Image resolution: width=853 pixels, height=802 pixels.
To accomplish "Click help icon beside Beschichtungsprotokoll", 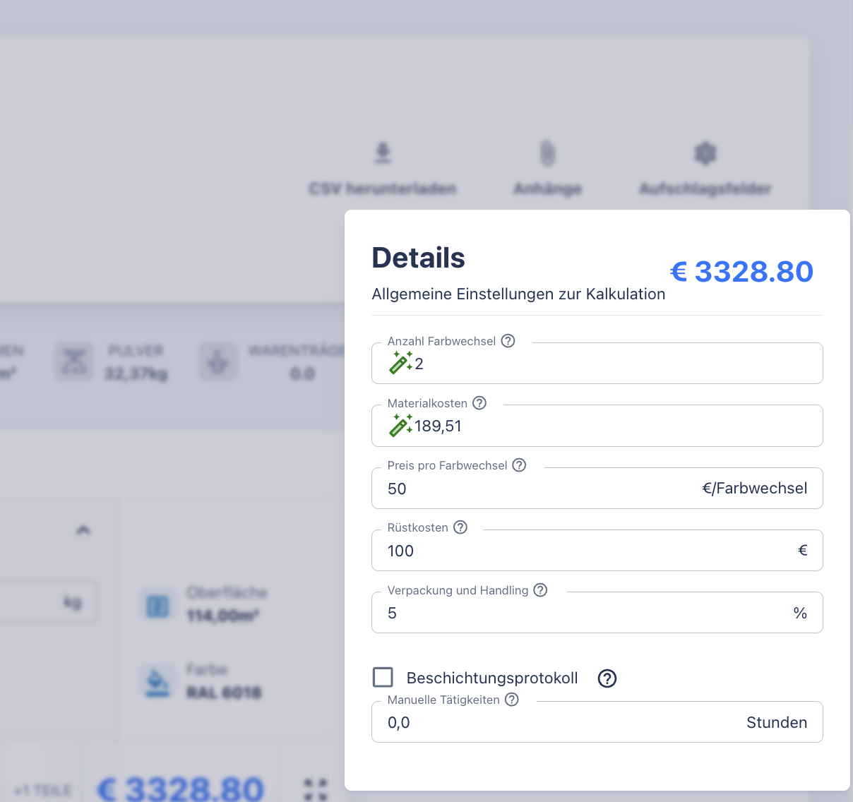I will [x=607, y=678].
